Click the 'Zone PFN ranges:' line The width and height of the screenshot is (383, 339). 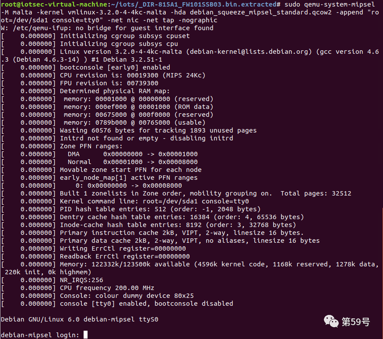point(62,146)
